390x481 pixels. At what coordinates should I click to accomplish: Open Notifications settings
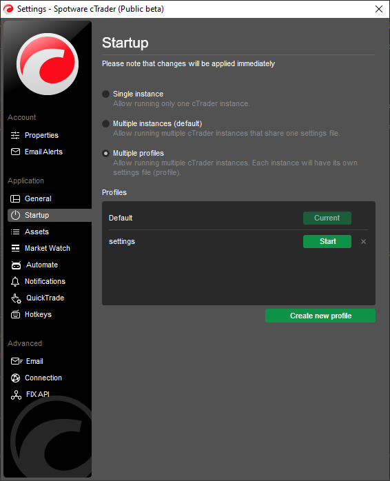pyautogui.click(x=45, y=282)
